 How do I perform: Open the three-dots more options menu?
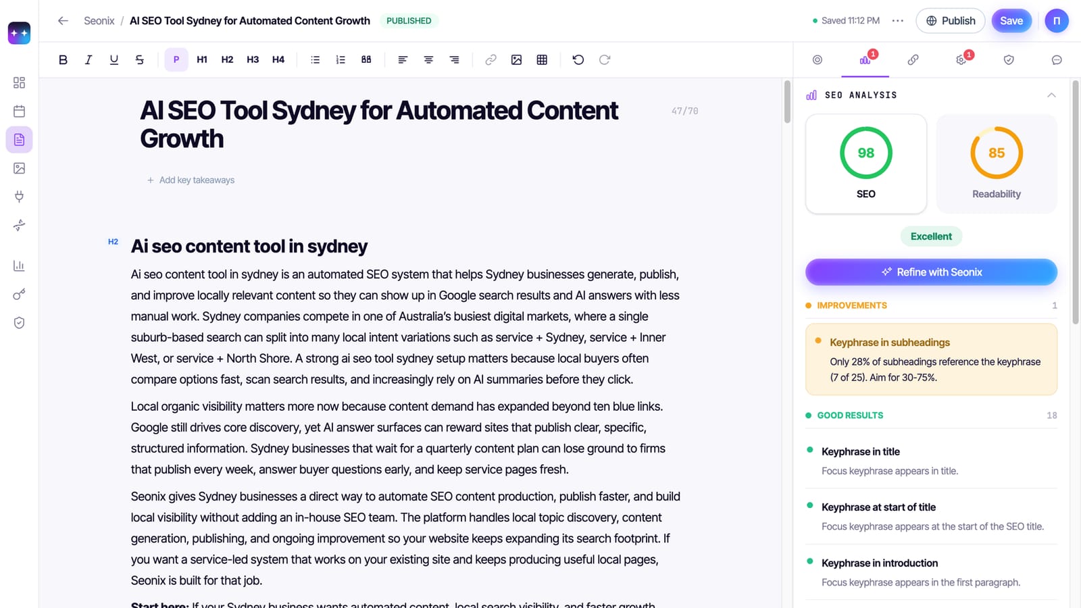tap(897, 21)
